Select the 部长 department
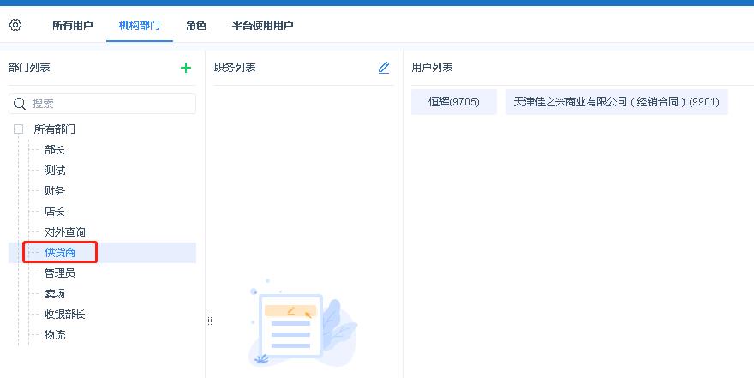Image resolution: width=754 pixels, height=378 pixels. coord(54,149)
